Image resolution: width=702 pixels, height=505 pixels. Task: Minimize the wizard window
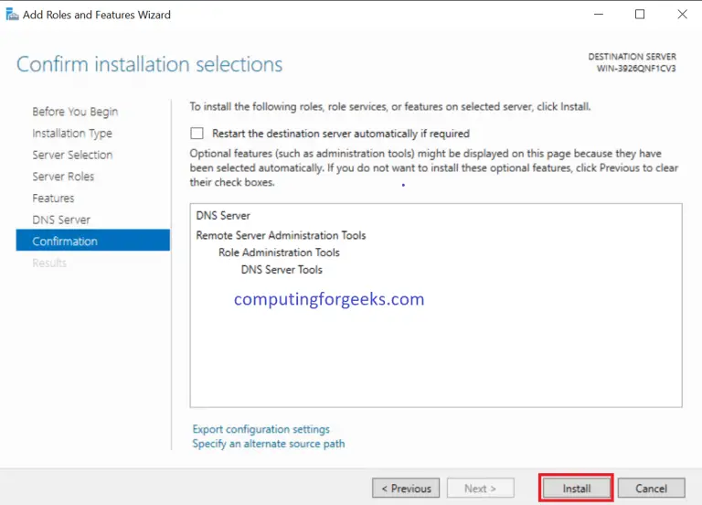pos(598,15)
